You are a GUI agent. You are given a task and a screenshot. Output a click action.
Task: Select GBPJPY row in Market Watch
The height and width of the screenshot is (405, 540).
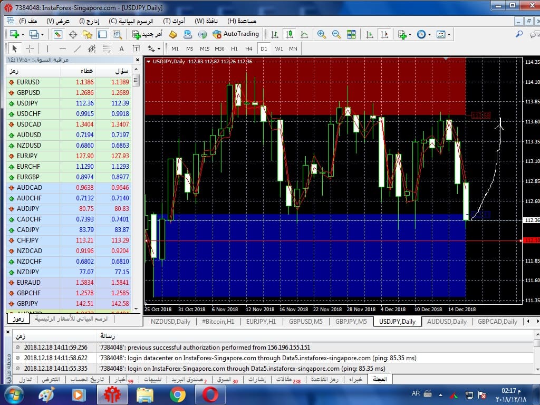[x=68, y=303]
